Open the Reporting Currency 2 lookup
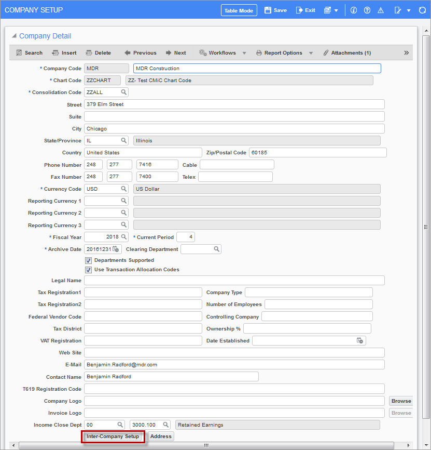Screen dimensions: 431x450 124,213
